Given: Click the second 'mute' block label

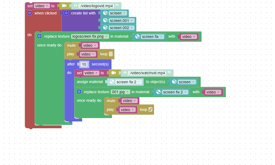Looking at the screenshot, I should pos(111,101).
